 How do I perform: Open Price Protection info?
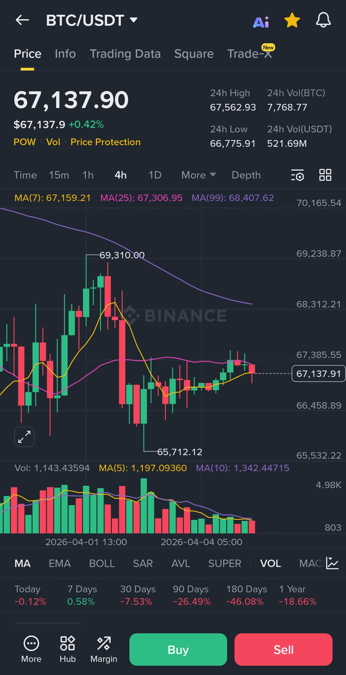105,142
